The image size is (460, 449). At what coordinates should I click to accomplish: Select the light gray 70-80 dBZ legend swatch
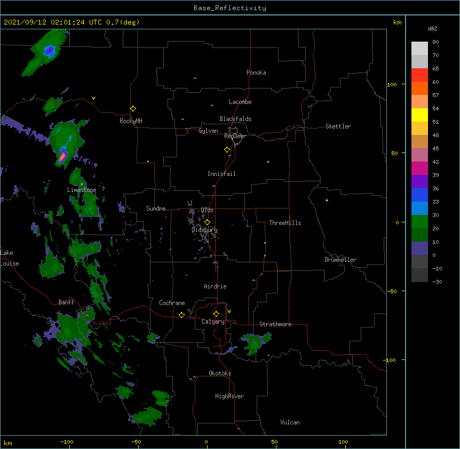(x=419, y=48)
